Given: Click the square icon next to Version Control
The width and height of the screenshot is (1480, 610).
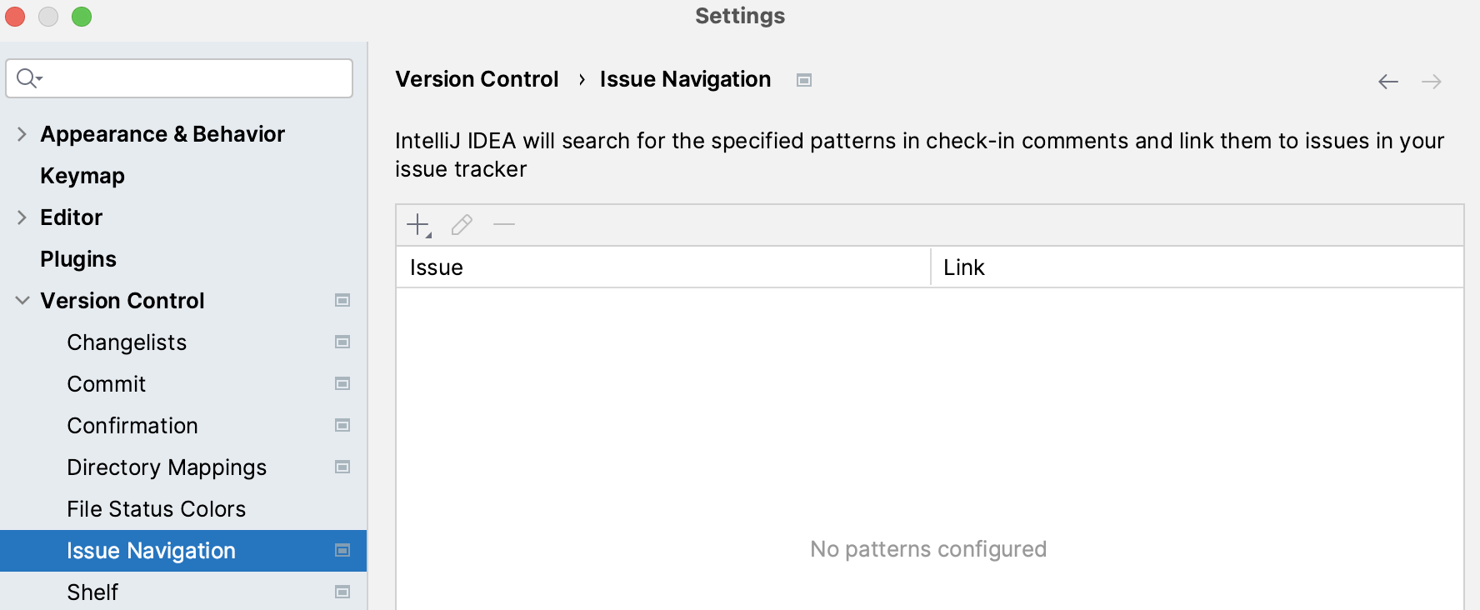Looking at the screenshot, I should point(342,300).
